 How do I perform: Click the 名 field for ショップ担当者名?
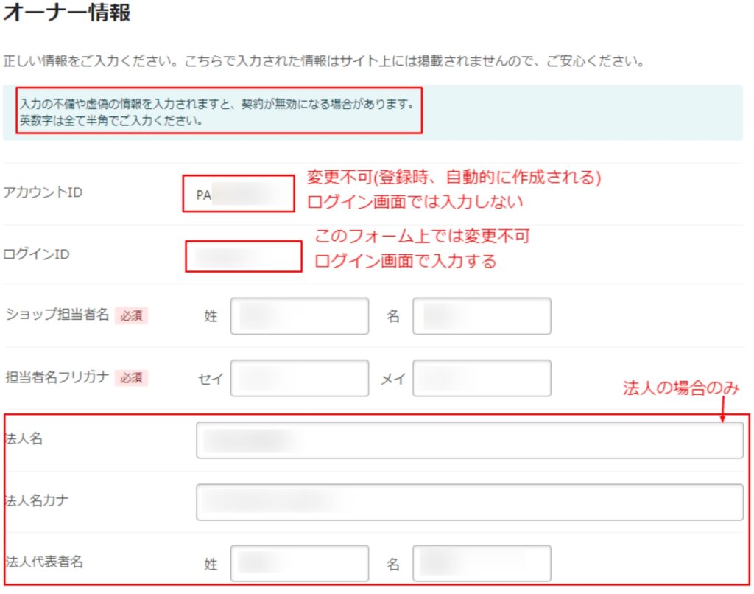click(x=482, y=316)
